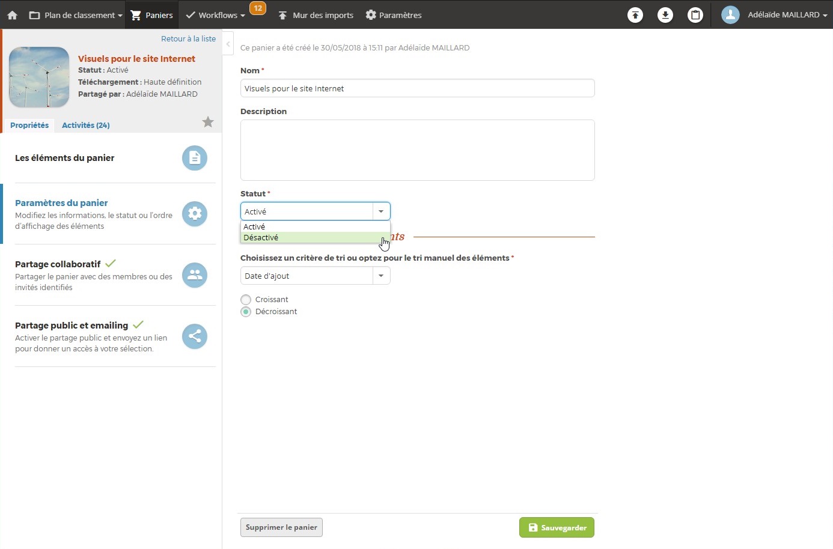833x549 pixels.
Task: Click the document icon for basket elements
Action: [195, 158]
